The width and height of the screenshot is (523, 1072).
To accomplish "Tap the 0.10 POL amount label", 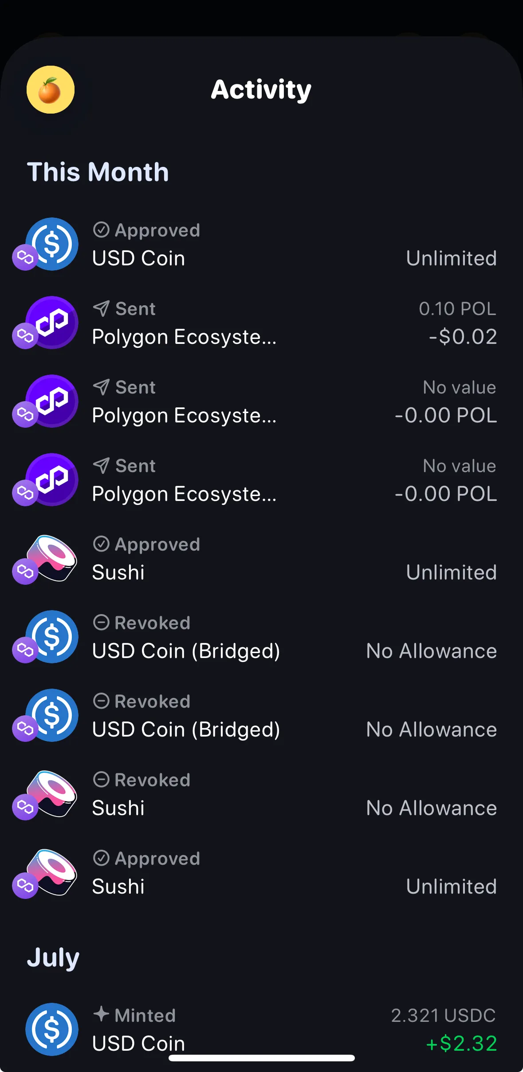I will pos(457,309).
